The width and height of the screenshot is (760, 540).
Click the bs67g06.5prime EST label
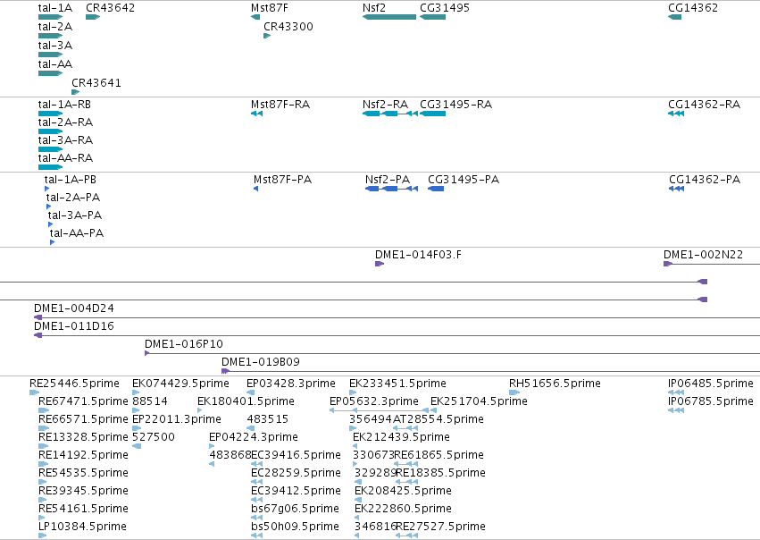click(x=296, y=509)
